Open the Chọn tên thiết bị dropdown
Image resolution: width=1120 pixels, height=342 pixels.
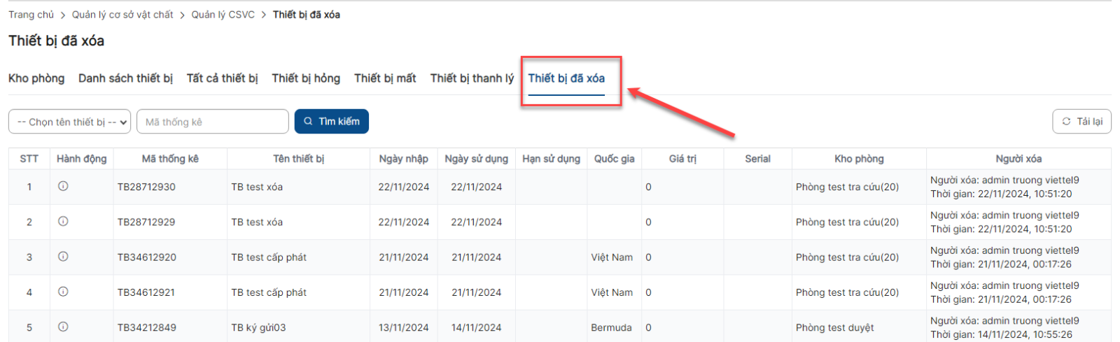(x=69, y=122)
